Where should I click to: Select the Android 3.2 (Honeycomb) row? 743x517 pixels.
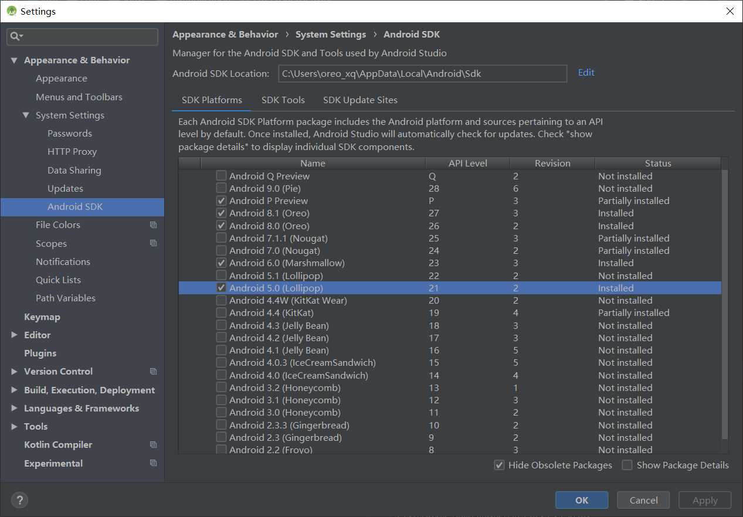pyautogui.click(x=450, y=387)
